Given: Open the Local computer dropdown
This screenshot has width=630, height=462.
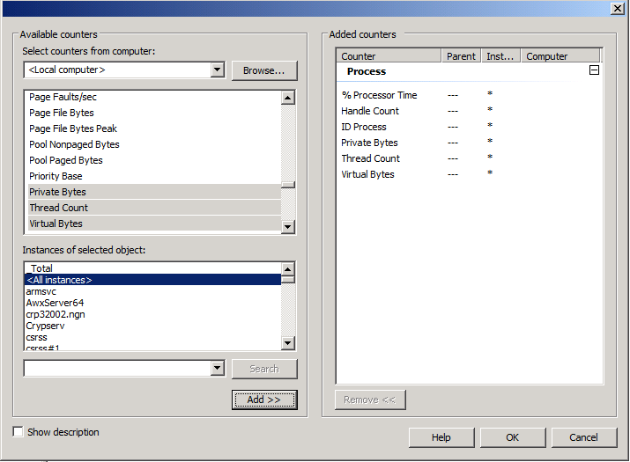Looking at the screenshot, I should [x=218, y=70].
